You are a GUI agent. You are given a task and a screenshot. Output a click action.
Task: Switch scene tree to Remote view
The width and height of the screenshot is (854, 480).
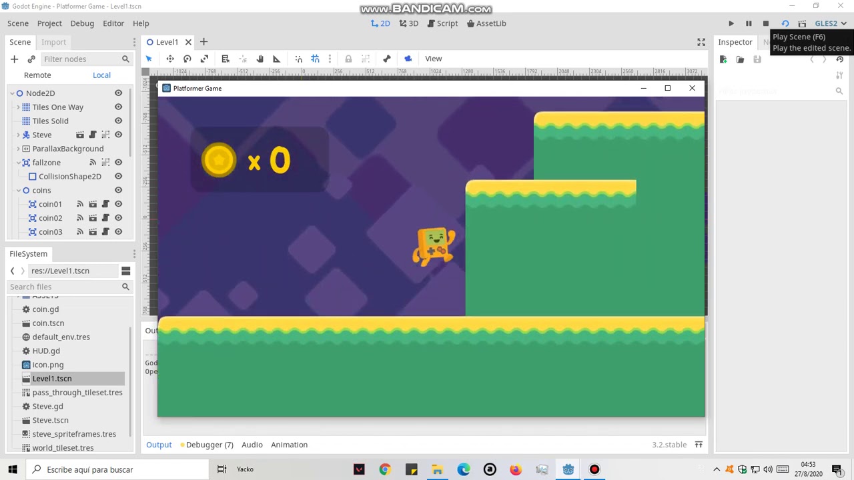[37, 75]
